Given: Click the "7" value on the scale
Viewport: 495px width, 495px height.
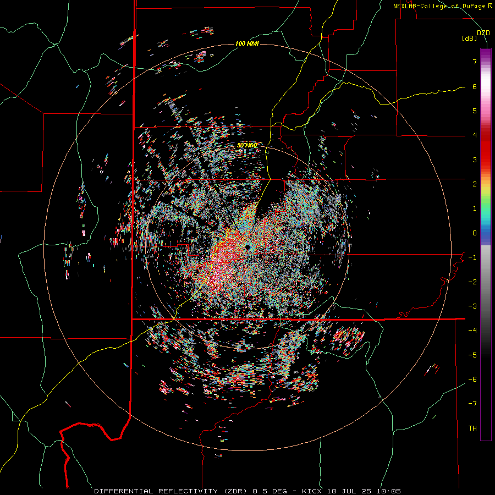Looking at the screenshot, I should point(475,62).
